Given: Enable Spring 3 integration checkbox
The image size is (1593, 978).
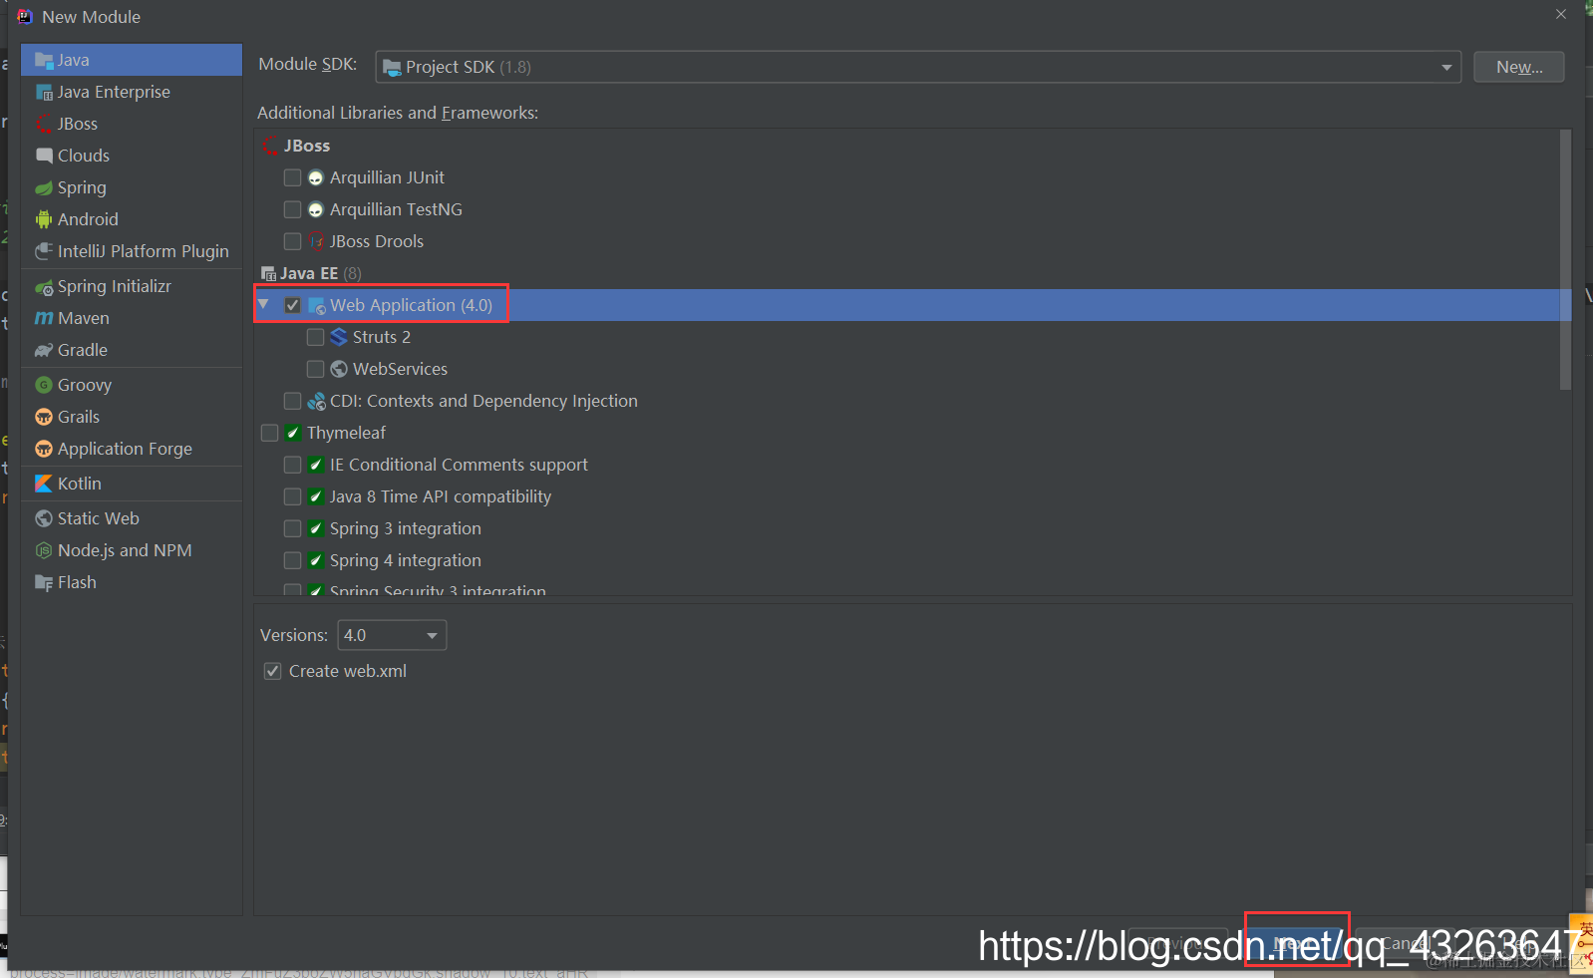Looking at the screenshot, I should click(292, 528).
